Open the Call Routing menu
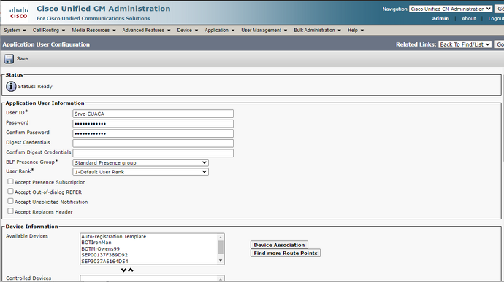Viewport: 504px width, 282px height. [x=49, y=30]
